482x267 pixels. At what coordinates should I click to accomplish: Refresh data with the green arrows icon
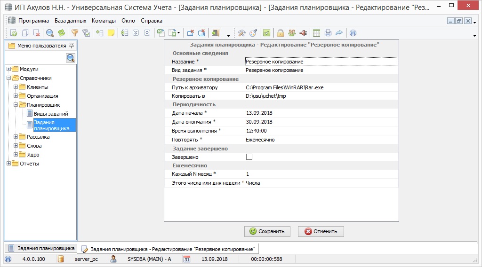(62, 33)
